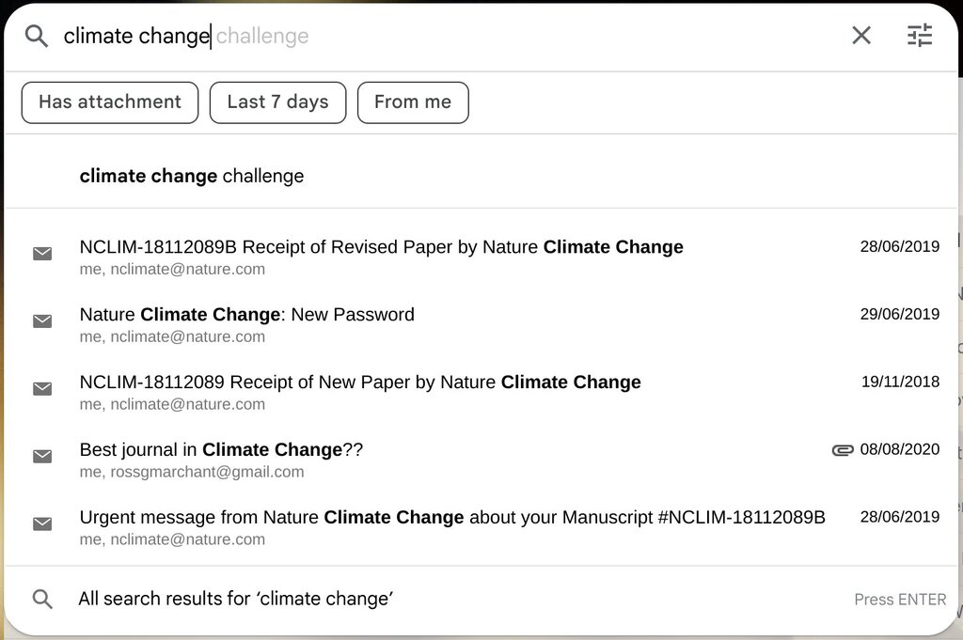Viewport: 963px width, 640px height.
Task: Open NCLIM-18112089 Receipt of New Paper email
Action: pos(481,392)
